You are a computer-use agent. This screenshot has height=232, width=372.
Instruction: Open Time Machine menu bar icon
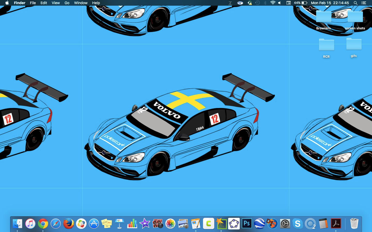pos(258,3)
